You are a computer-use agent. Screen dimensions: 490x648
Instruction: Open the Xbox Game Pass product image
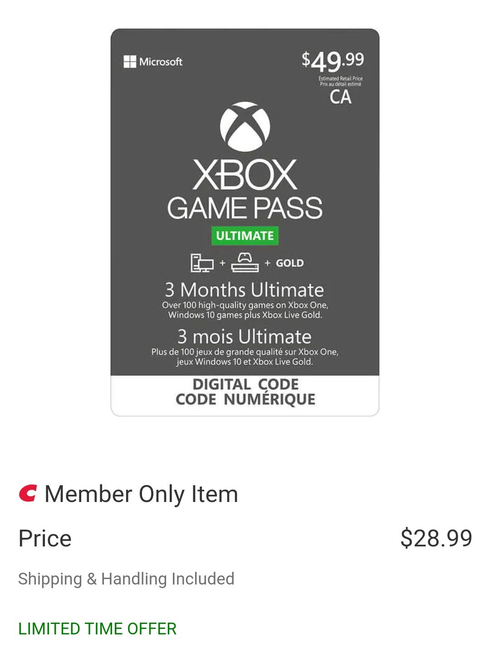(x=245, y=222)
